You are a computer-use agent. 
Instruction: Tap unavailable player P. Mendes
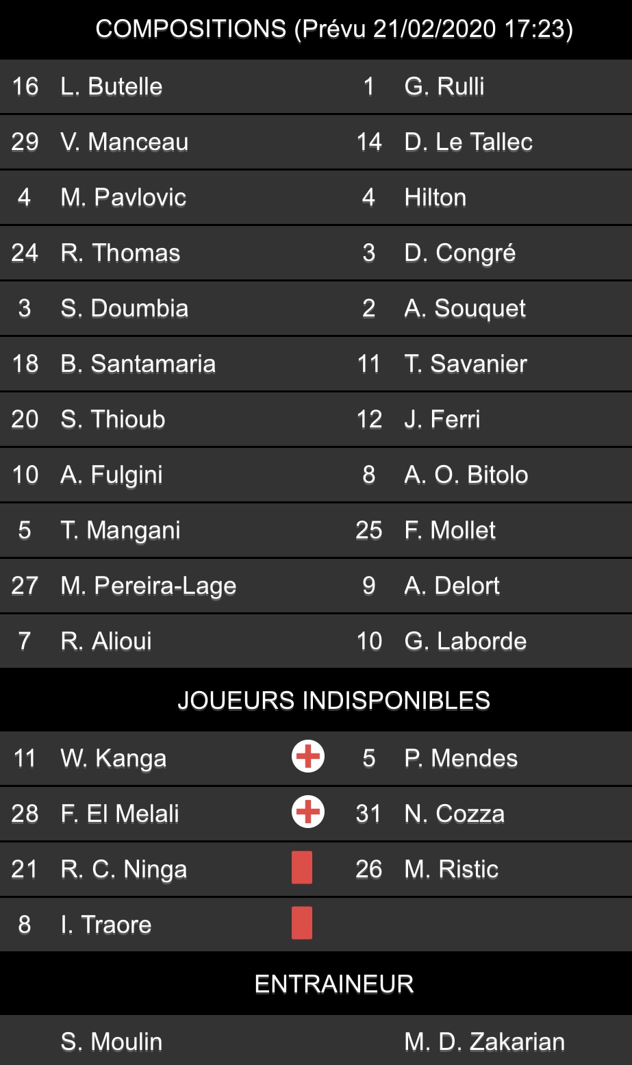click(x=461, y=758)
